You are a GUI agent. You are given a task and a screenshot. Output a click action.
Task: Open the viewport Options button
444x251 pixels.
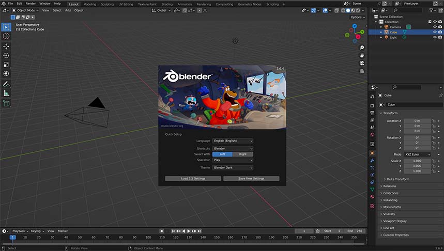tap(358, 17)
